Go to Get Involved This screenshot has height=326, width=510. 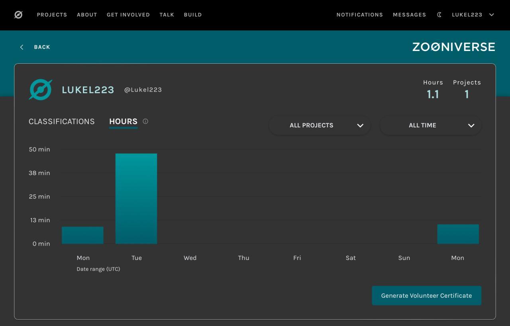(128, 15)
